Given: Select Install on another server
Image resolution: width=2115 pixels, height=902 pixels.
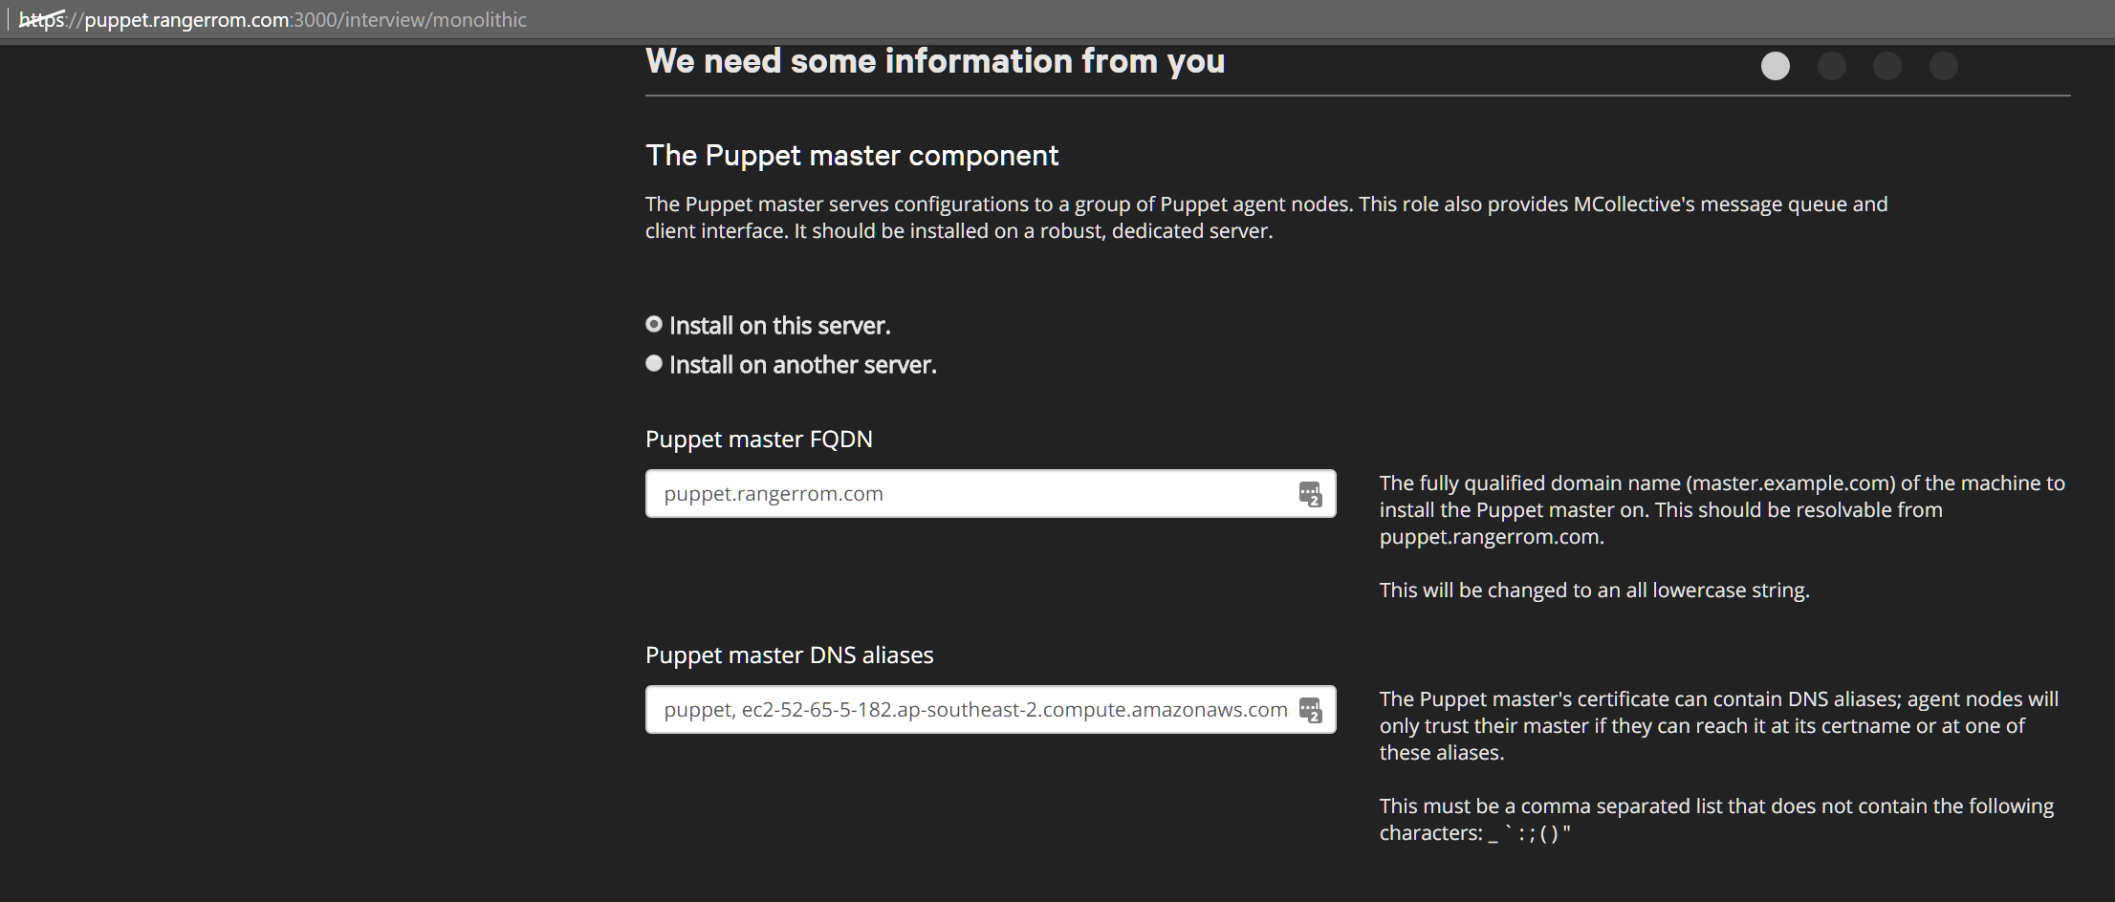Looking at the screenshot, I should click(x=654, y=363).
